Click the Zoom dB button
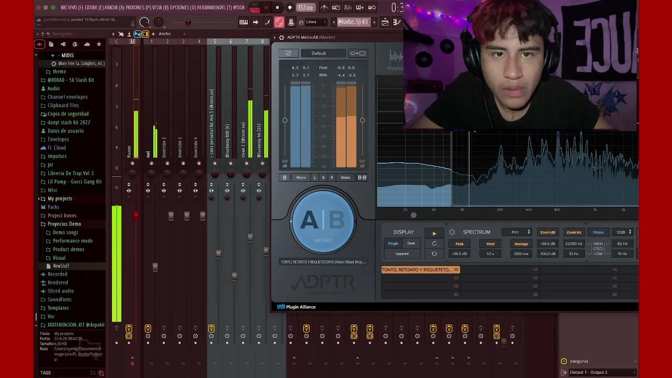The width and height of the screenshot is (672, 378). click(548, 232)
